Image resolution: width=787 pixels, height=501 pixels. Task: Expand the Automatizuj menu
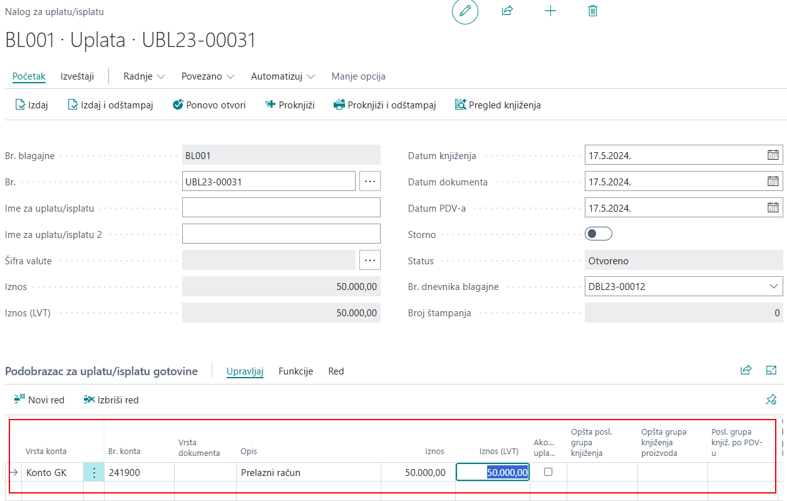pos(283,76)
